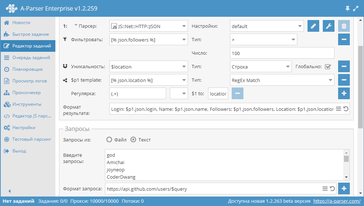Screen dimensions: 364x206
Task: Click the 'joyneop' query line
Action: (x=116, y=170)
